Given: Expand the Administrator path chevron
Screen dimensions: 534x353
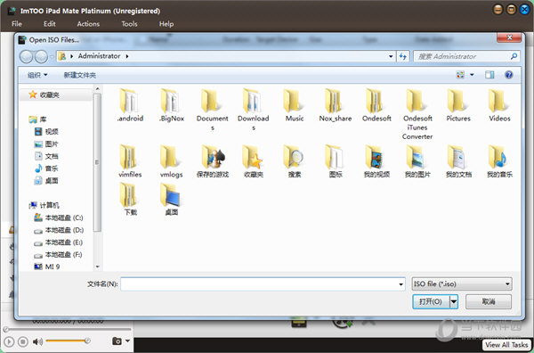Looking at the screenshot, I should click(x=127, y=56).
